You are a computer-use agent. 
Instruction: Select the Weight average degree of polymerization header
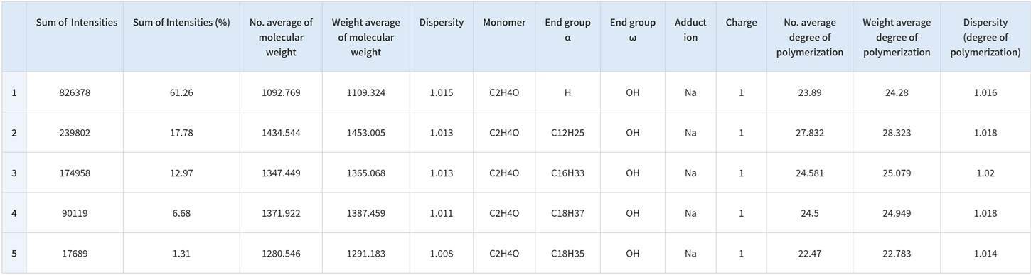(896, 36)
